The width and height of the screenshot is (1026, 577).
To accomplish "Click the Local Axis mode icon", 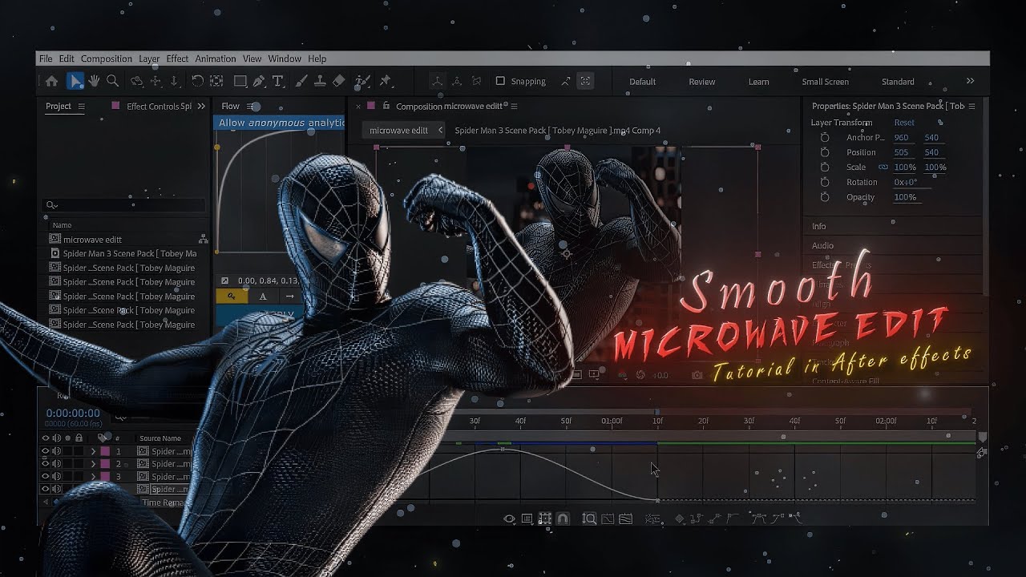I will click(x=437, y=81).
